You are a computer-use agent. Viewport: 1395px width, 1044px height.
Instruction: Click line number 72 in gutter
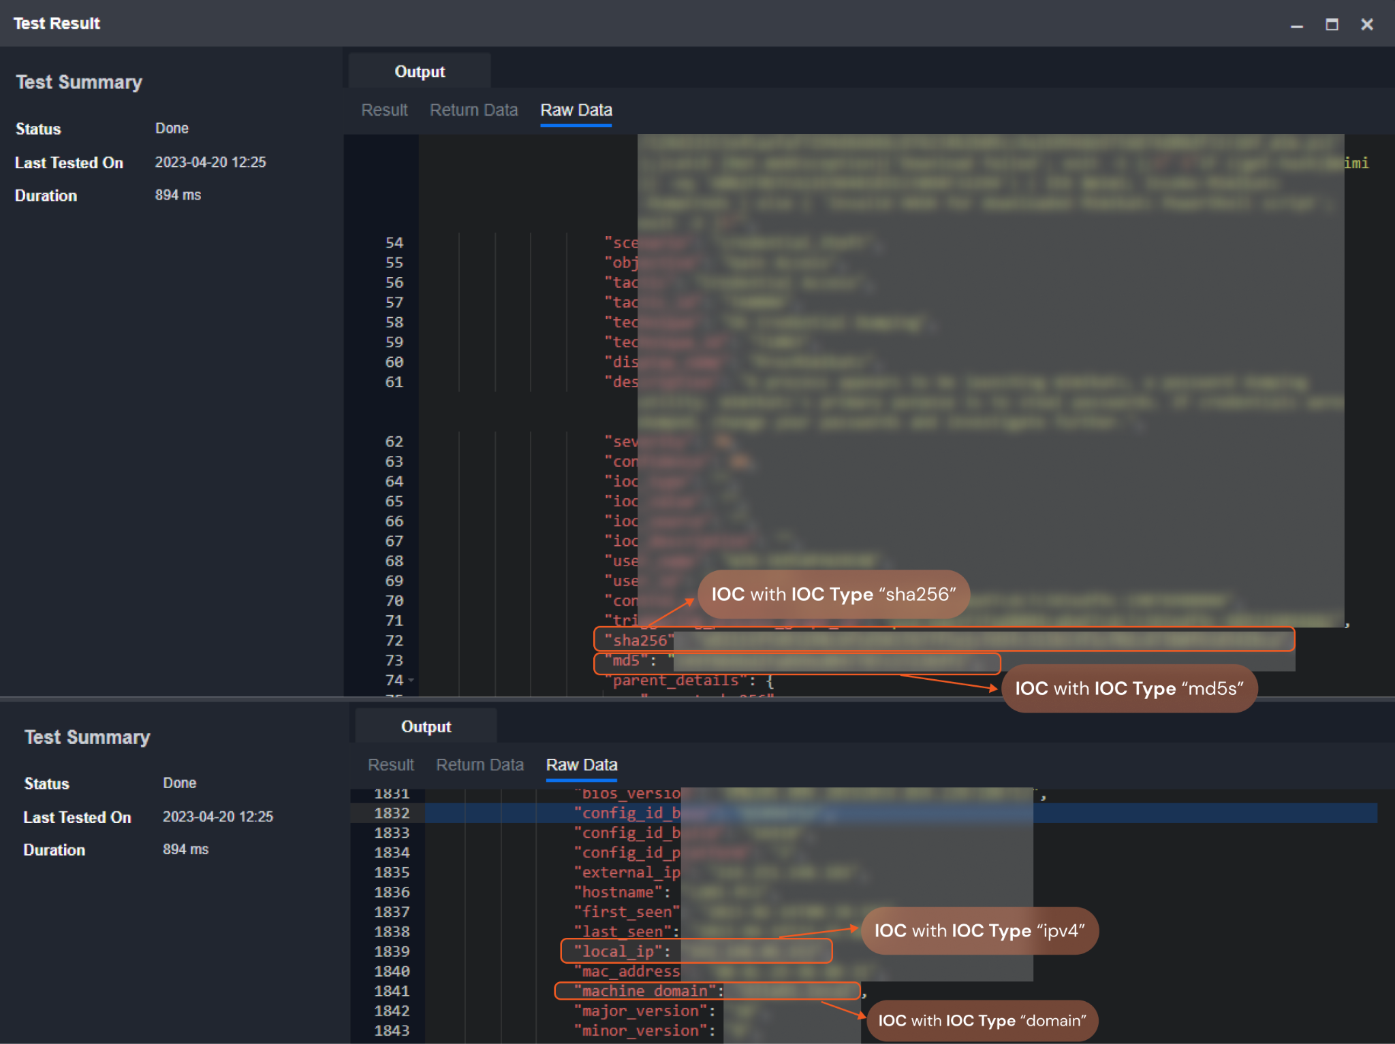(x=394, y=640)
